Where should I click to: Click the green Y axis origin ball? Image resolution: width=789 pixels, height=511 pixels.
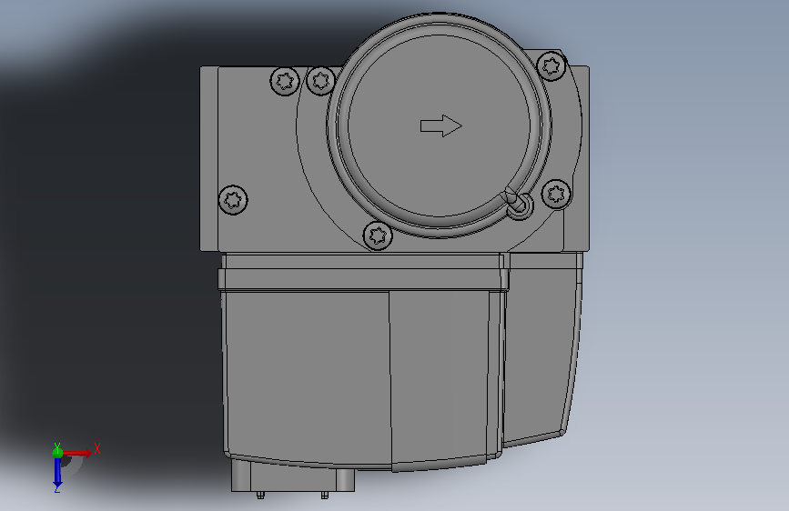coord(57,453)
